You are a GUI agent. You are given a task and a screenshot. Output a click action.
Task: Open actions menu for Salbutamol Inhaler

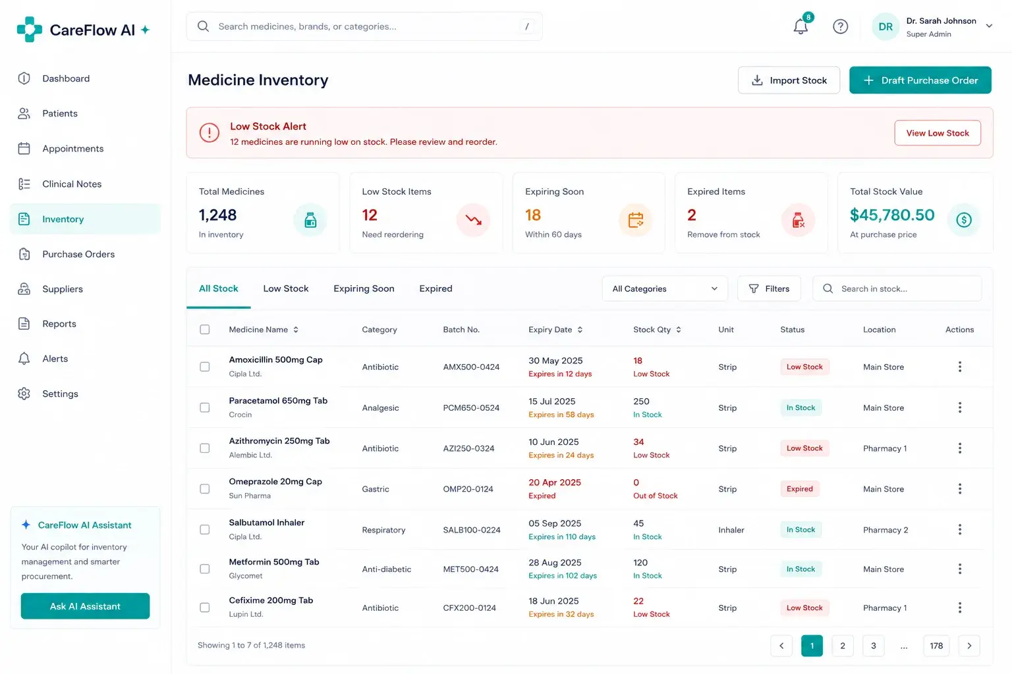[960, 529]
